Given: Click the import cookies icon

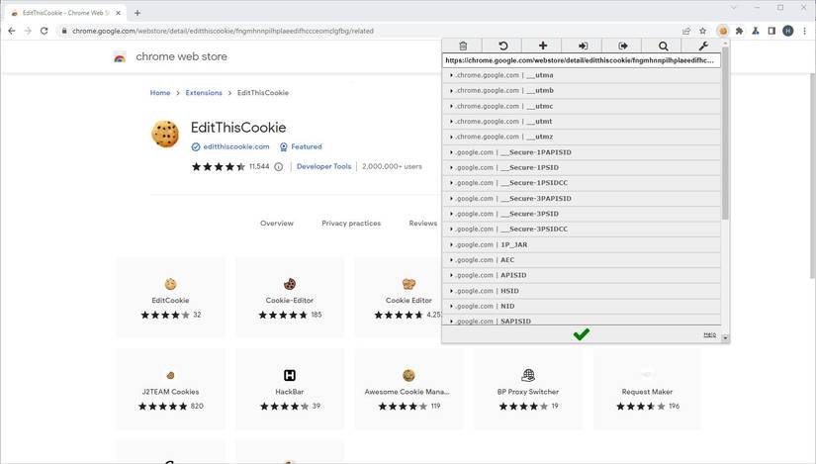Looking at the screenshot, I should pyautogui.click(x=583, y=46).
